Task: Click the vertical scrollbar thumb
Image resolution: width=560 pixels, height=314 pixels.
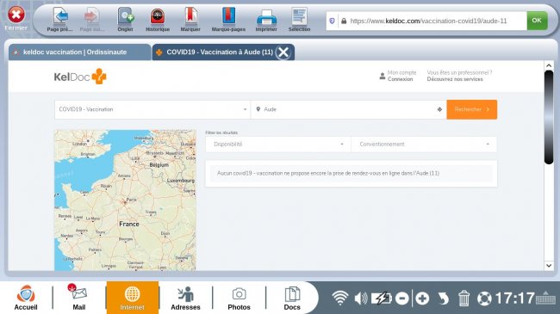Action: [x=549, y=117]
